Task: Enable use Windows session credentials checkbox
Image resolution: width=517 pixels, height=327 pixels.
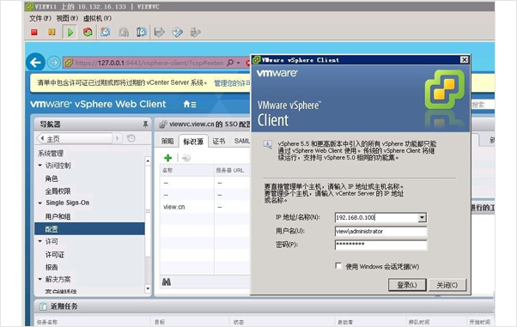Action: tap(338, 266)
